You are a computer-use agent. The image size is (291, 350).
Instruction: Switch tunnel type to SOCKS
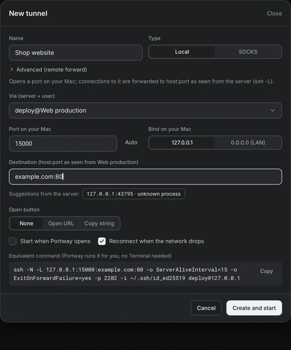248,52
